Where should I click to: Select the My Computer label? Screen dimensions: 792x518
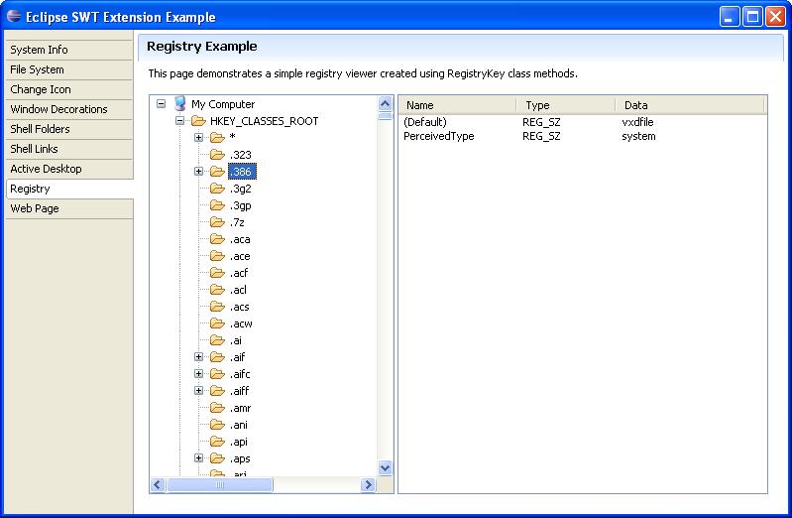(223, 104)
